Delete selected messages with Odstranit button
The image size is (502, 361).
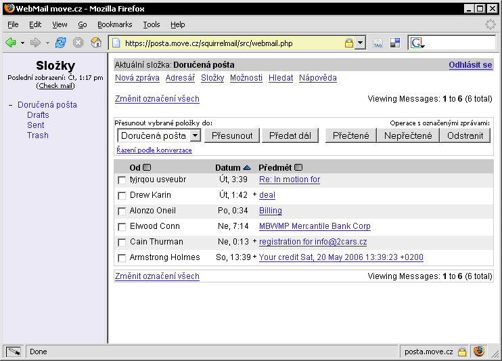(465, 135)
